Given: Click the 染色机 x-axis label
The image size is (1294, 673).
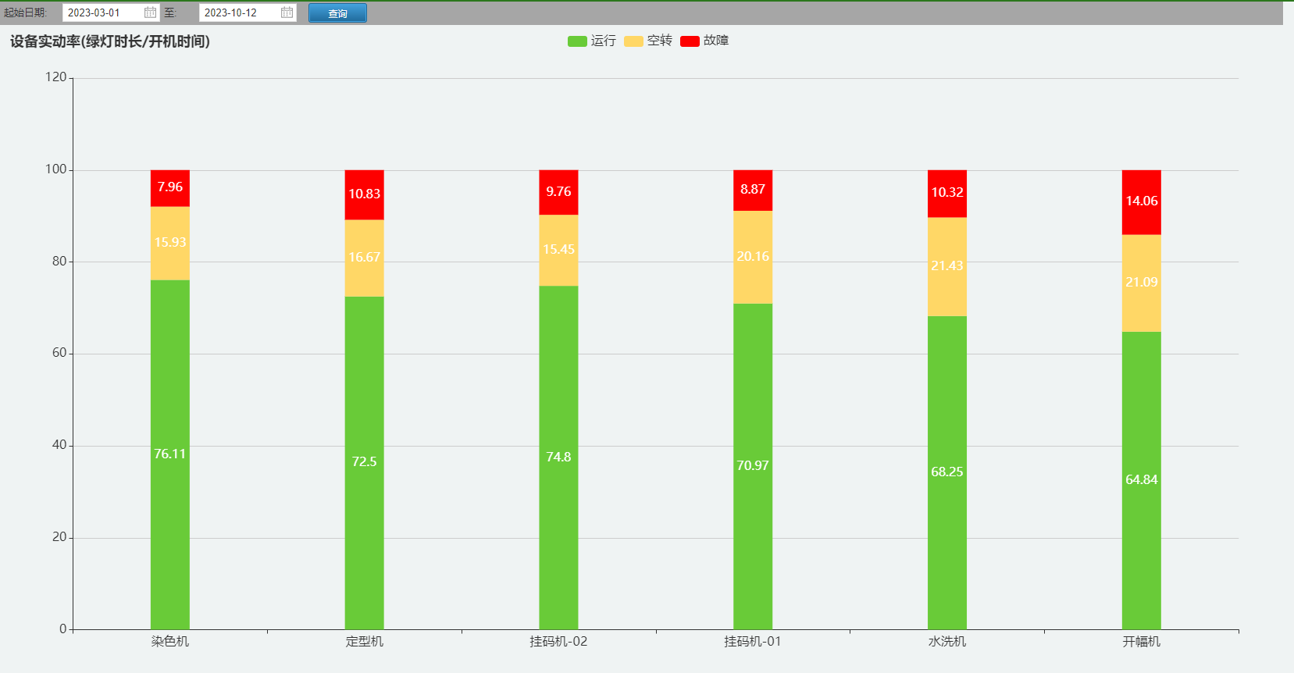Looking at the screenshot, I should pyautogui.click(x=170, y=642).
